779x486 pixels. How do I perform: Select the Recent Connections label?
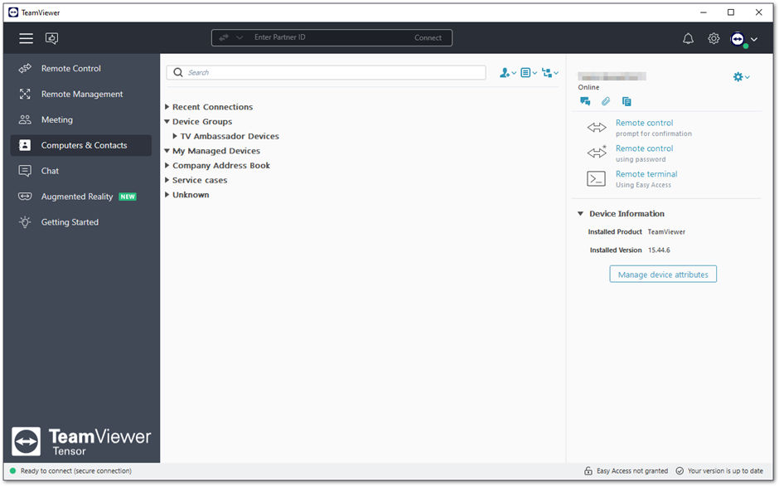(x=213, y=107)
